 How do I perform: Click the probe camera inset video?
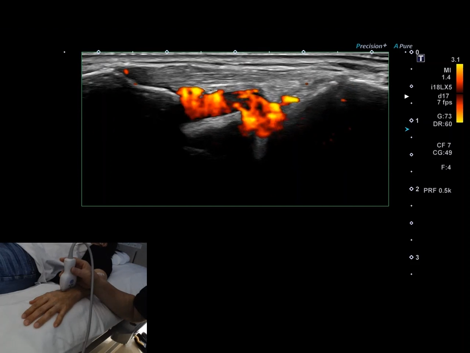tap(73, 298)
